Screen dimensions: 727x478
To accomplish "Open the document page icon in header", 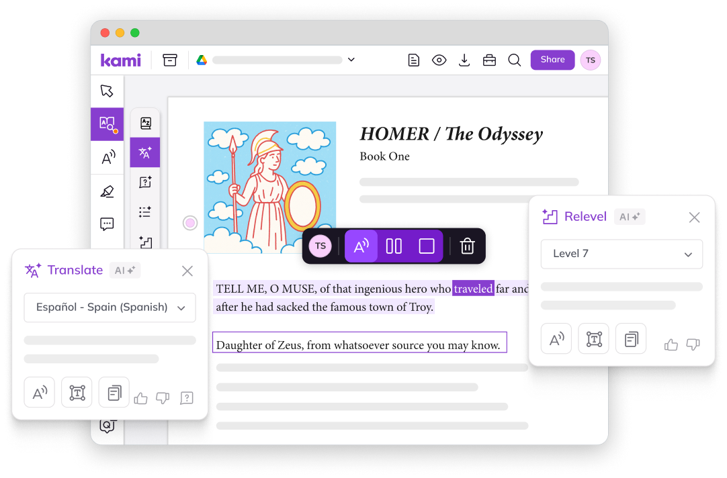I will coord(414,60).
